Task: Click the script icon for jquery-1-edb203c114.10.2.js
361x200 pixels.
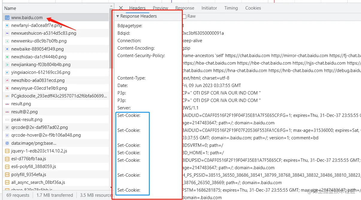Action: pos(7,151)
